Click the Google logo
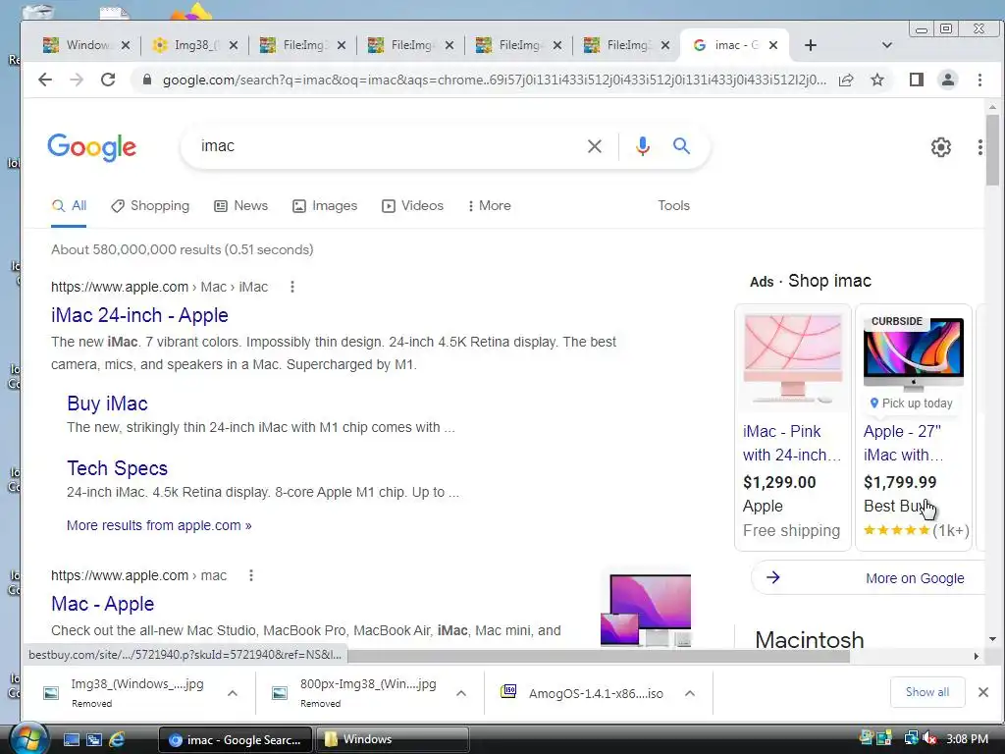 click(x=91, y=147)
